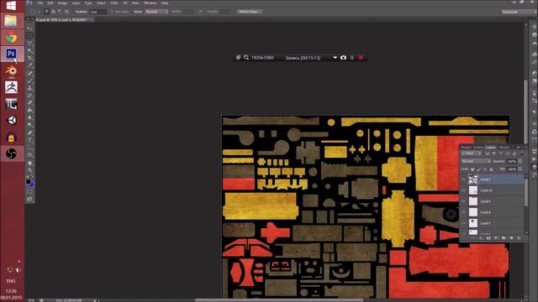This screenshot has height=302, width=538.
Task: Open the Opacity slider arrow
Action: pyautogui.click(x=520, y=161)
